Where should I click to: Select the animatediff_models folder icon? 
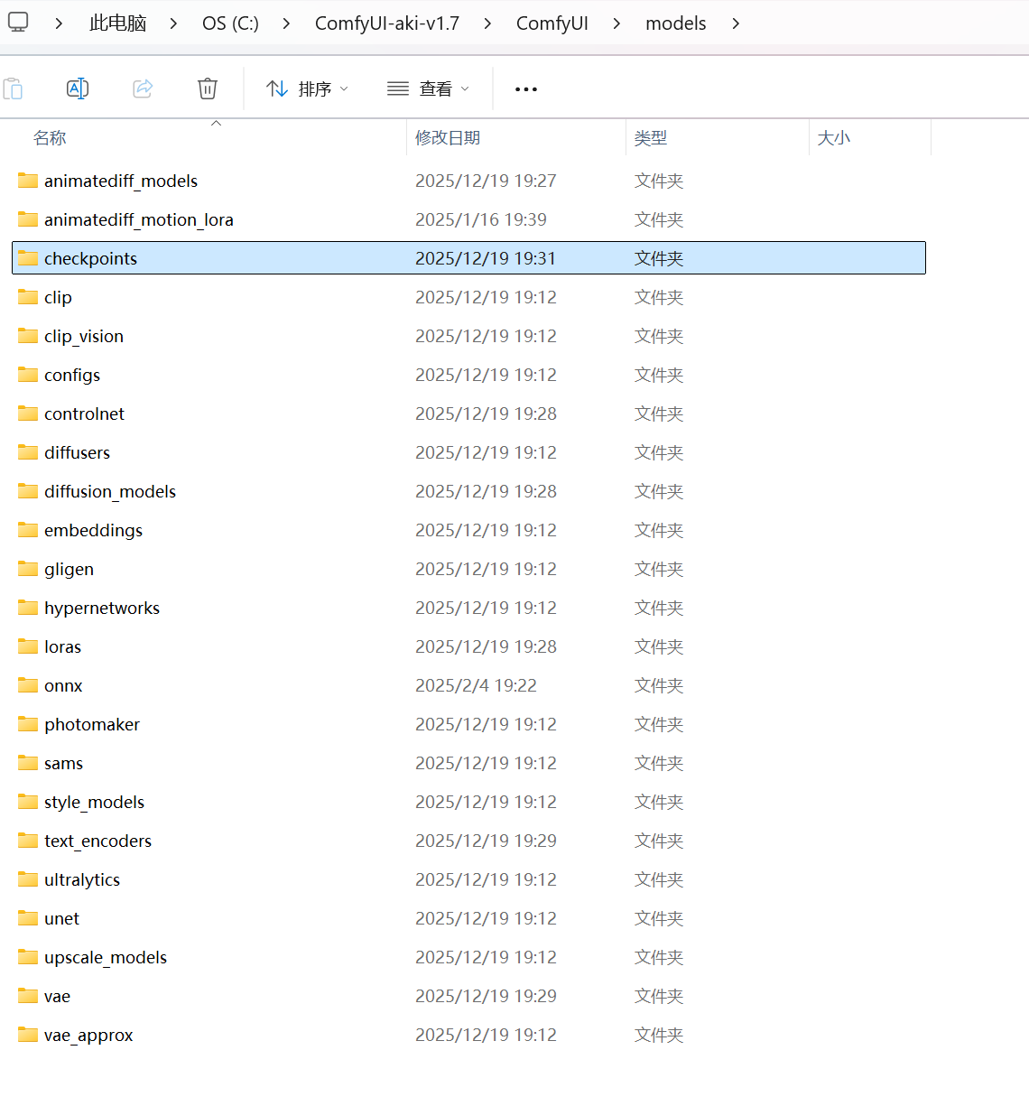tap(28, 181)
